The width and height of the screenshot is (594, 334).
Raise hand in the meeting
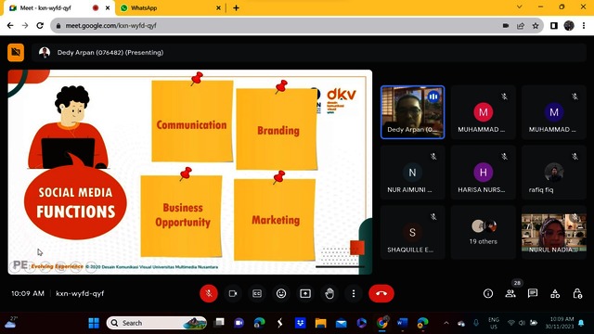click(329, 293)
